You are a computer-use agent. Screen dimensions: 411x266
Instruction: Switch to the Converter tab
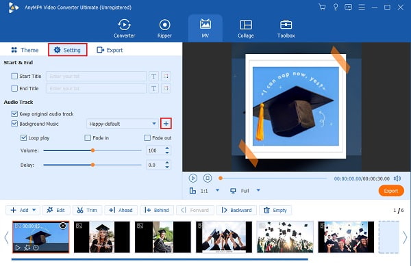(124, 29)
